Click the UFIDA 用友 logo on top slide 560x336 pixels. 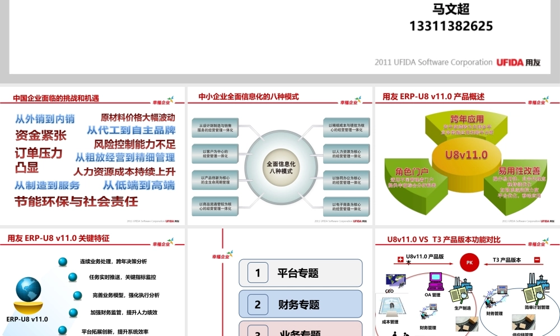518,63
